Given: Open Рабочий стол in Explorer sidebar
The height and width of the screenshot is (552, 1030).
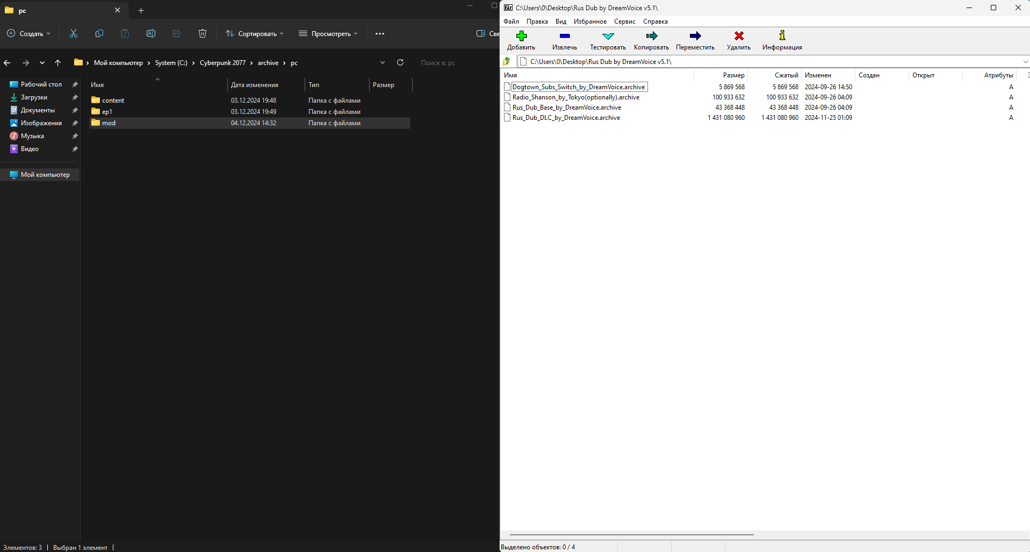Looking at the screenshot, I should (40, 84).
